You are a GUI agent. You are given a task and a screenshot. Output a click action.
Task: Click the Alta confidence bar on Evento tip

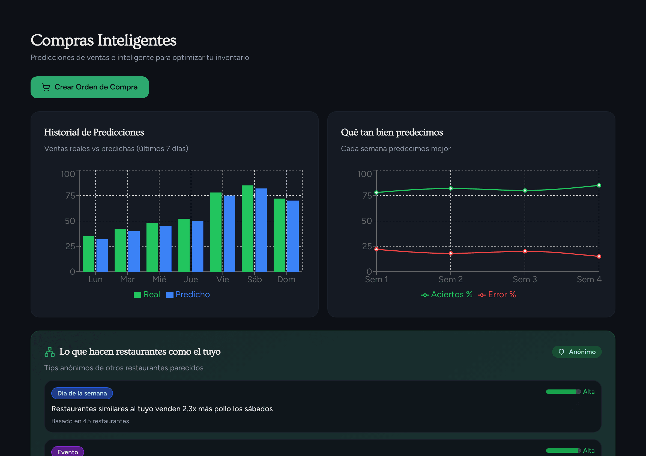(x=563, y=451)
